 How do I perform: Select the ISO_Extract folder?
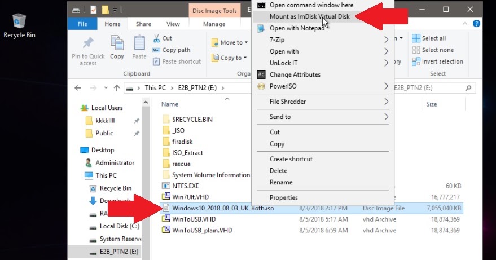pyautogui.click(x=182, y=153)
